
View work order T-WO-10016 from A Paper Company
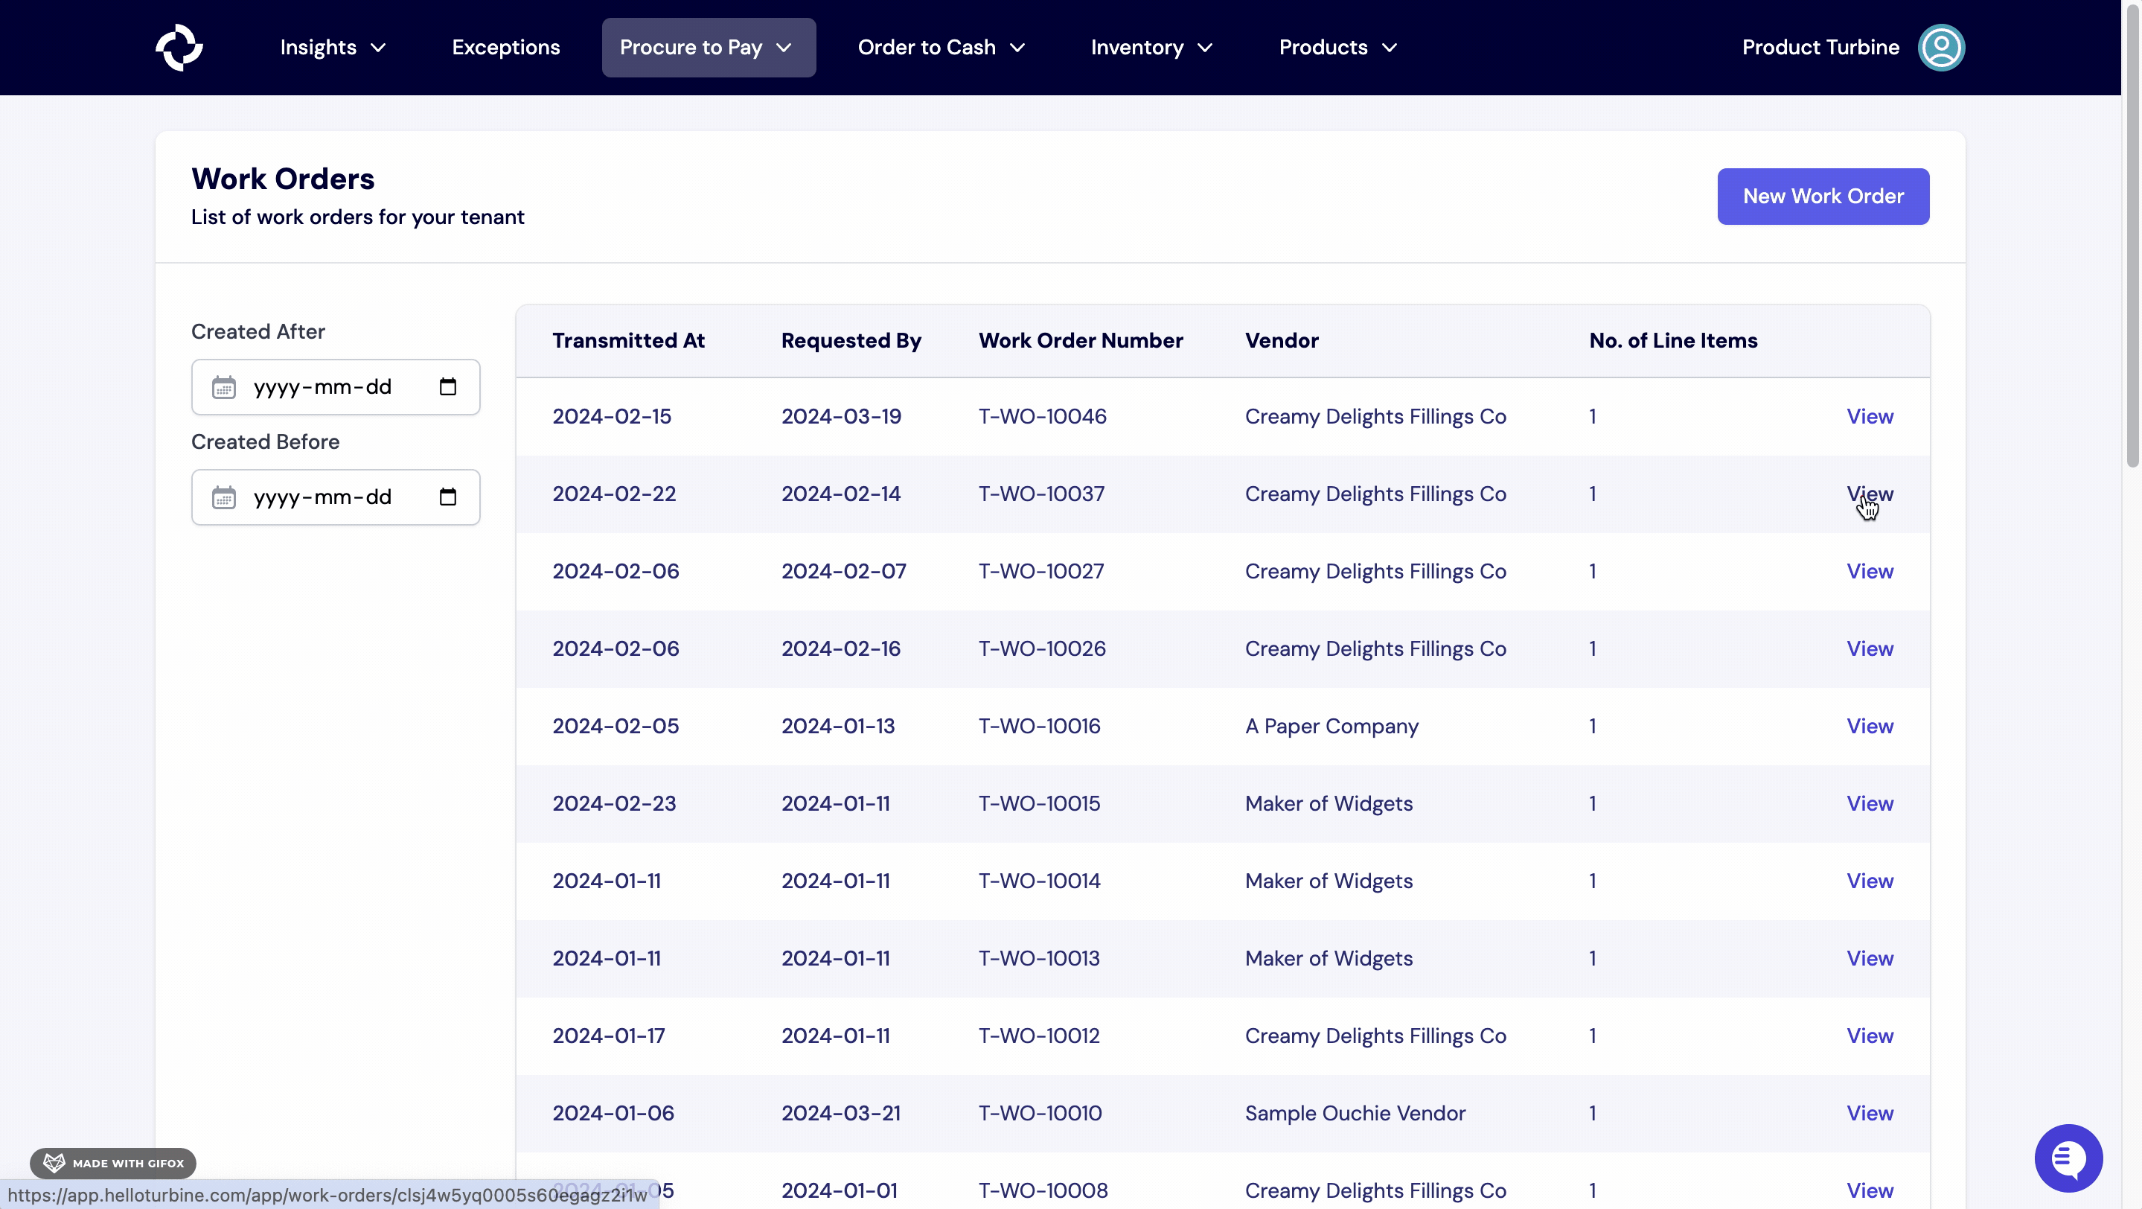click(1870, 726)
